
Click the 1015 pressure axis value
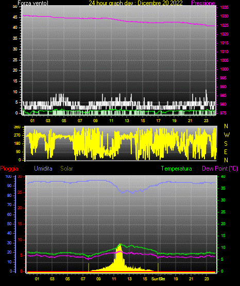click(x=224, y=43)
